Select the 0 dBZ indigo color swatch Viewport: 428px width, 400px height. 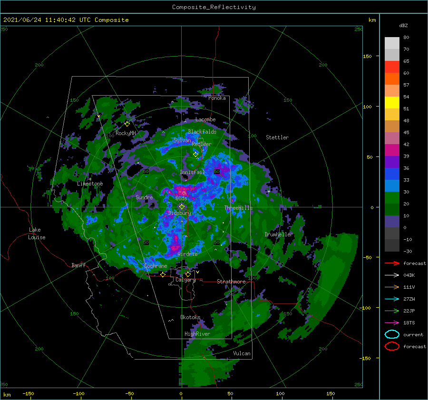pos(392,222)
